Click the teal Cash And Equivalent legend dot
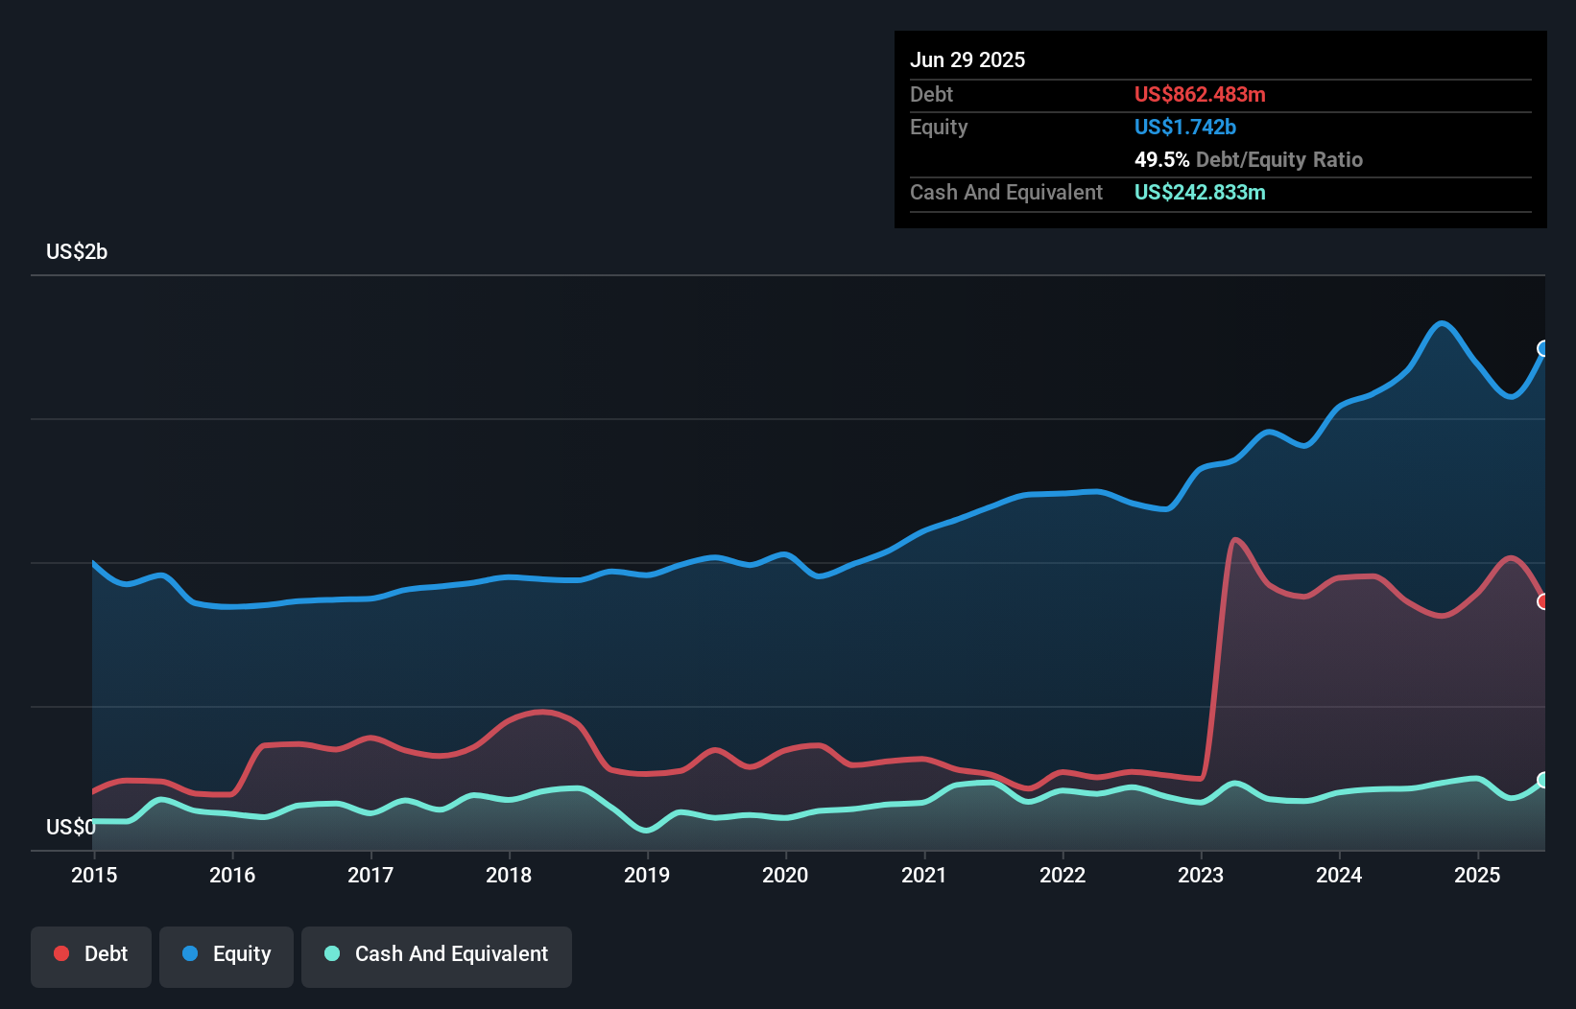The width and height of the screenshot is (1576, 1009). 330,953
